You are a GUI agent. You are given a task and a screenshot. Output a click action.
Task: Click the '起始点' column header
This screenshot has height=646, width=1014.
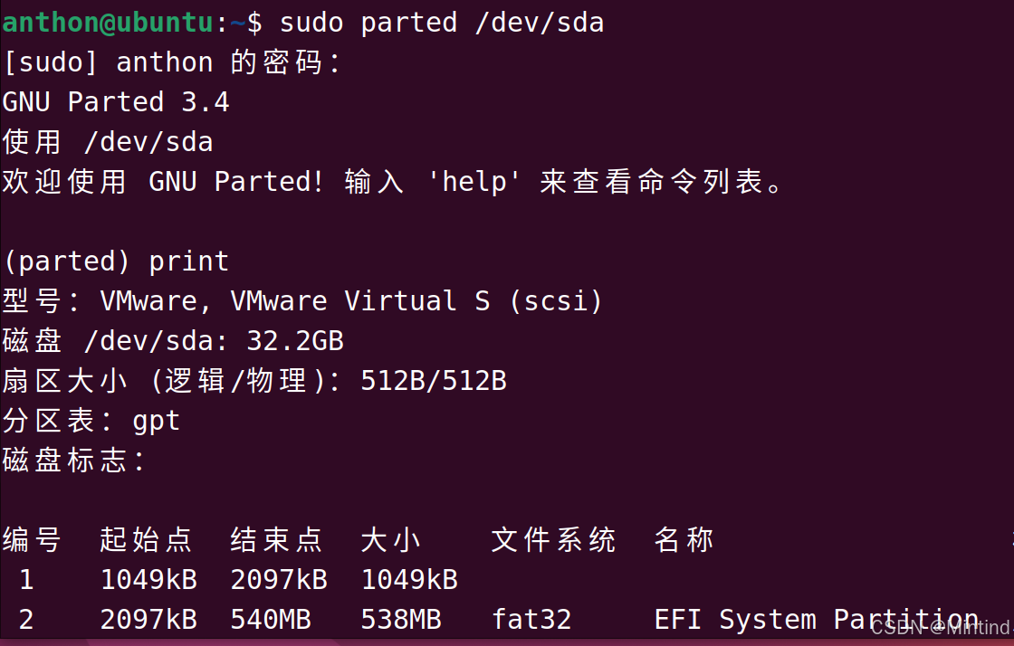click(x=146, y=540)
